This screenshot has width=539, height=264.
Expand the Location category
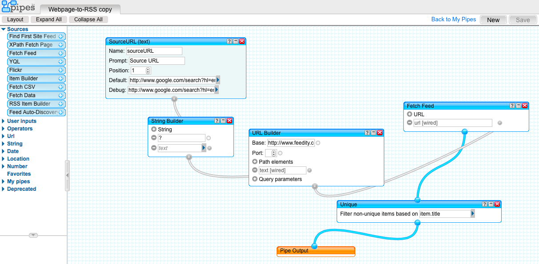point(4,159)
